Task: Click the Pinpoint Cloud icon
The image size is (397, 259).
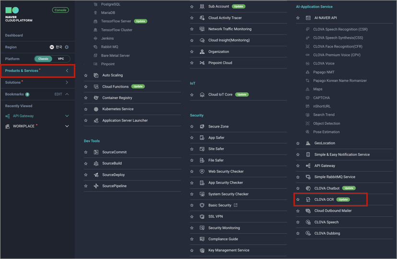Action: [202, 63]
